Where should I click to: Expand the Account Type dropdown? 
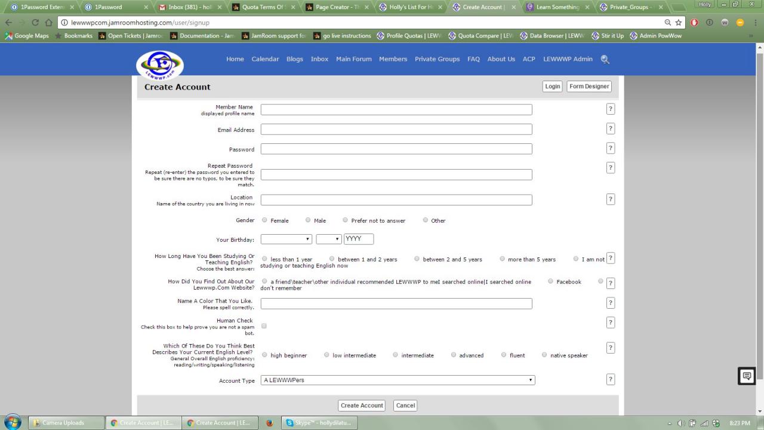pos(398,380)
